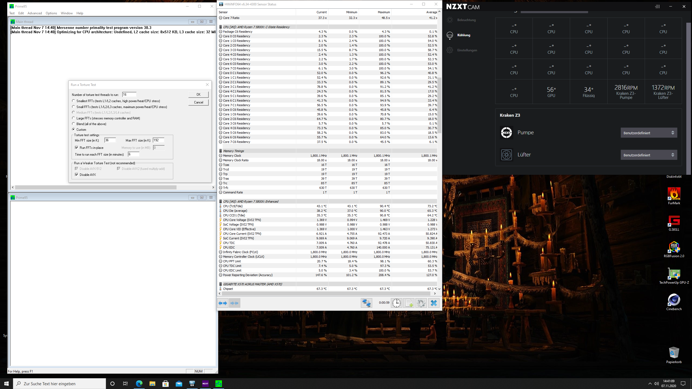Click Min FFT size input field
This screenshot has height=389, width=692.
click(x=110, y=140)
